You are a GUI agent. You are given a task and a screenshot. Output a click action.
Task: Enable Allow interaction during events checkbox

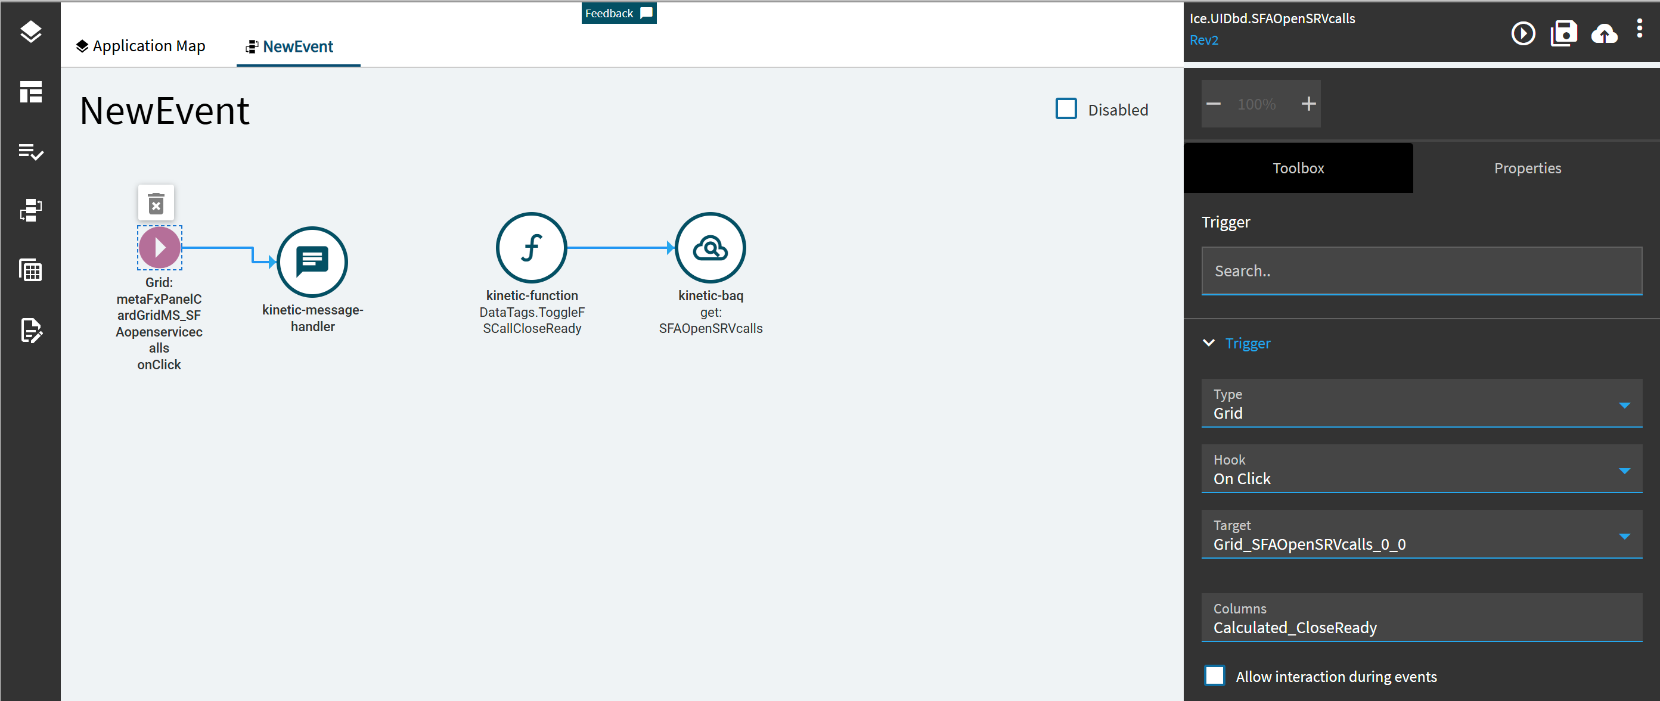[1215, 675]
